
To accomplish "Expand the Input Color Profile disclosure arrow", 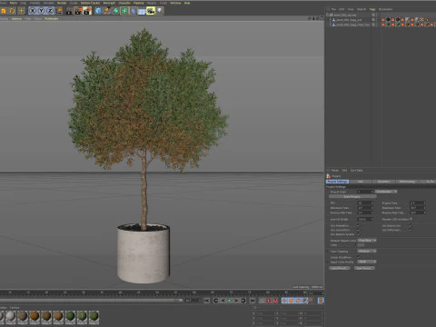I will point(328,262).
